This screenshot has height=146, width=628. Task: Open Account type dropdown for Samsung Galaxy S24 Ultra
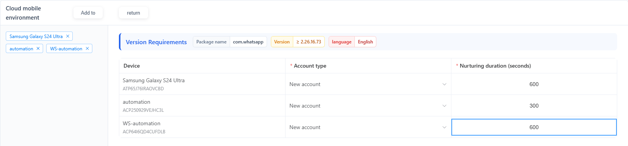click(x=368, y=84)
